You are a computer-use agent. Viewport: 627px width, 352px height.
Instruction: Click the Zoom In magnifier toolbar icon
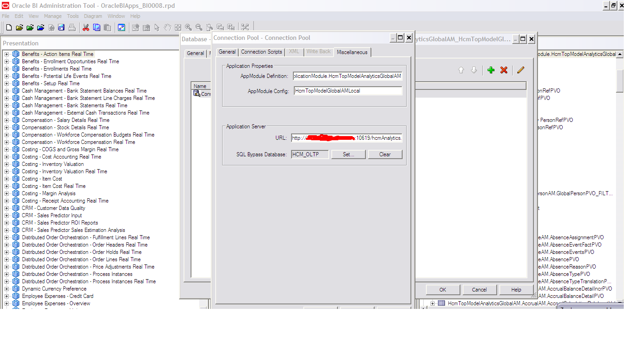(189, 27)
